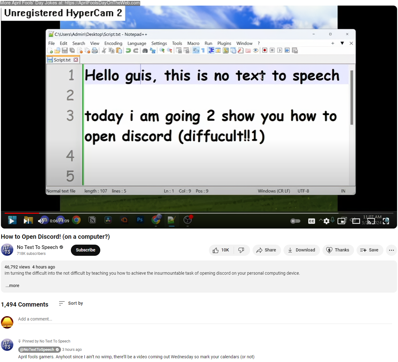Toggle Word wrap icon in Notepad++ toolbar
Viewport: 398px width, 362px height.
196,50
